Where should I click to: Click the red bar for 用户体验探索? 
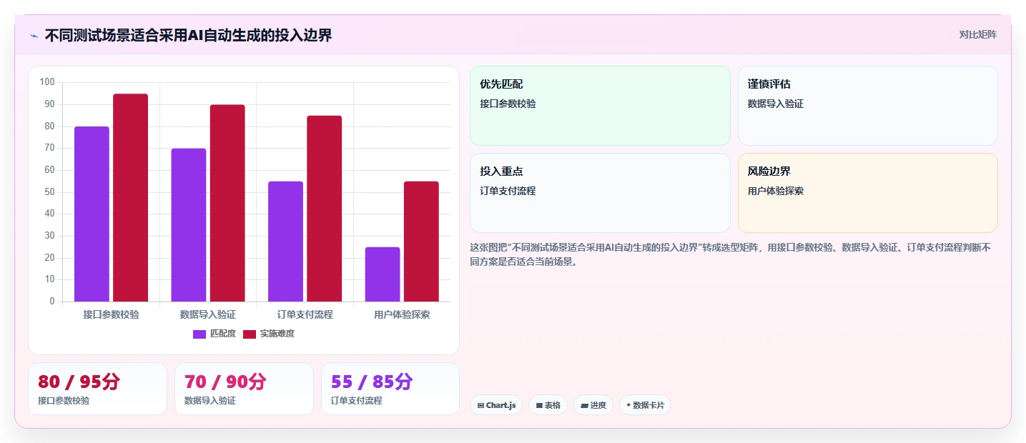pos(421,242)
